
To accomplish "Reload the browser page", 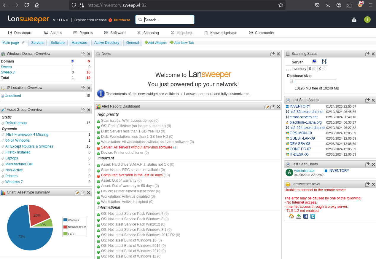I will pyautogui.click(x=27, y=5).
